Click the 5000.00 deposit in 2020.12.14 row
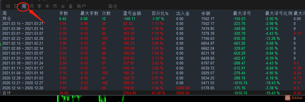 coord(183,88)
